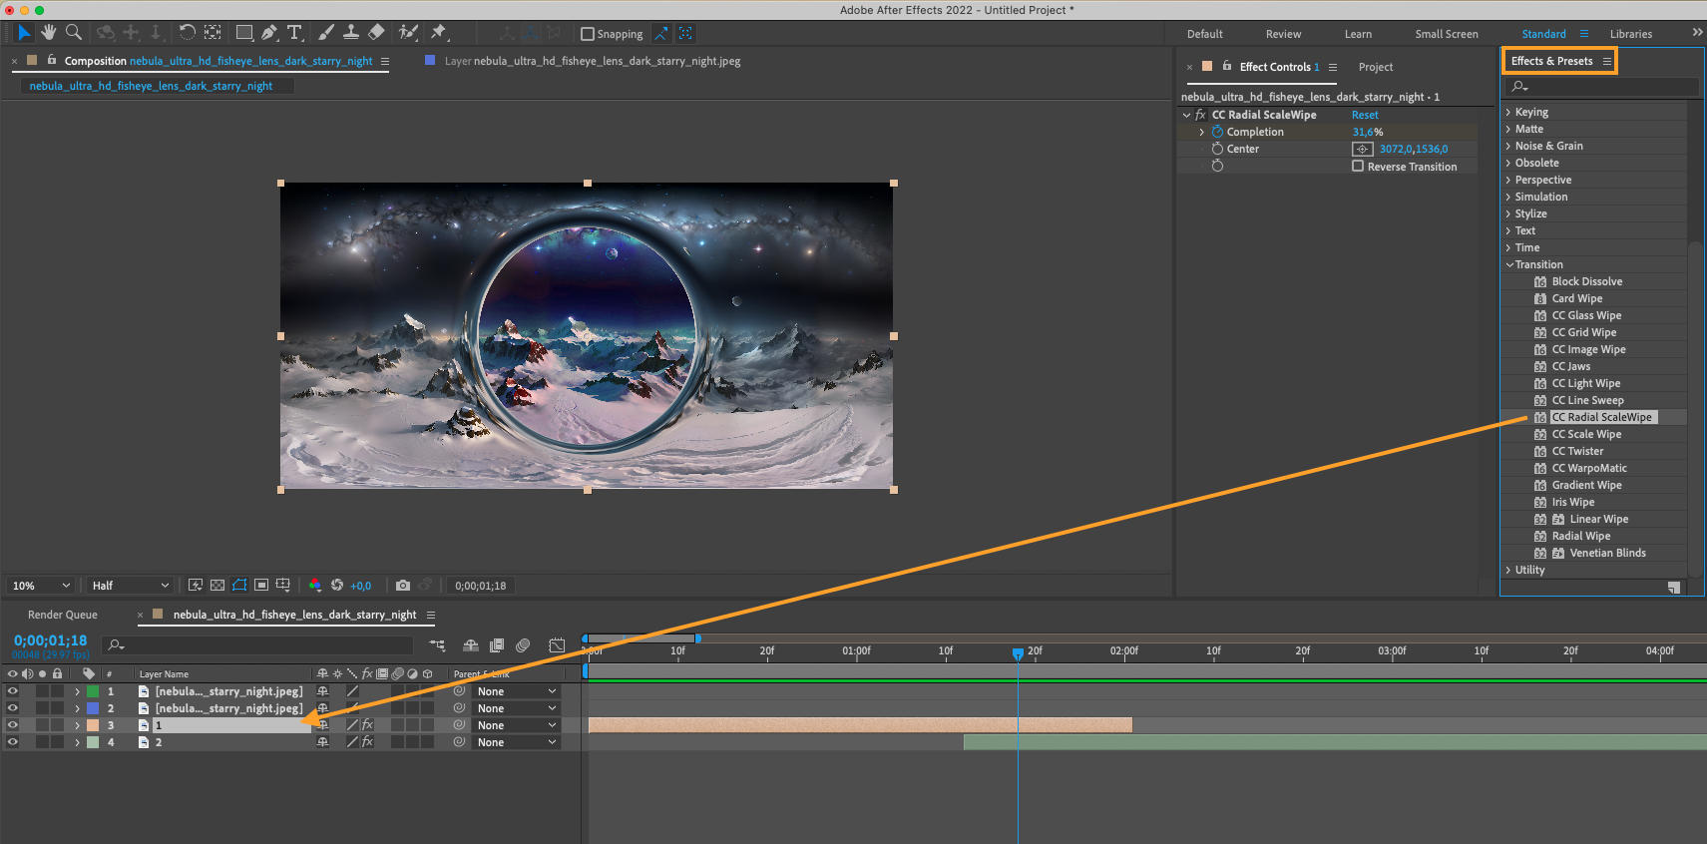Switch to the Project panel tab
Viewport: 1707px width, 844px height.
coord(1375,67)
